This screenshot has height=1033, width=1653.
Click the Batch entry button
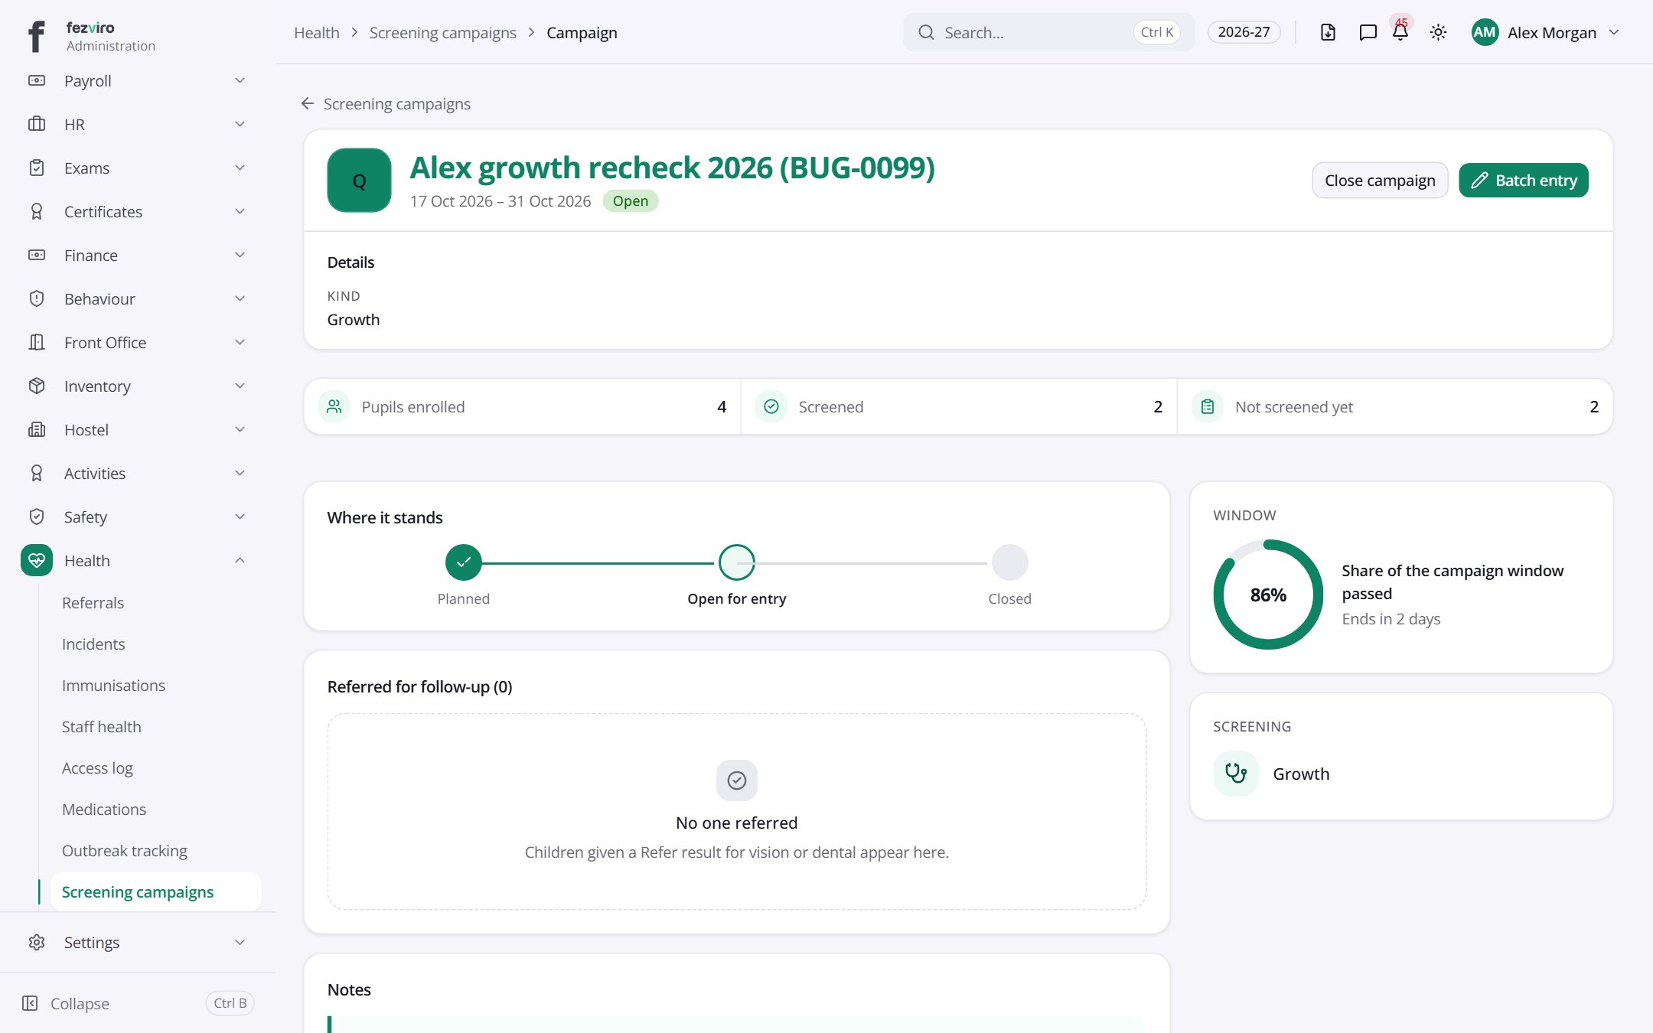[x=1524, y=181]
